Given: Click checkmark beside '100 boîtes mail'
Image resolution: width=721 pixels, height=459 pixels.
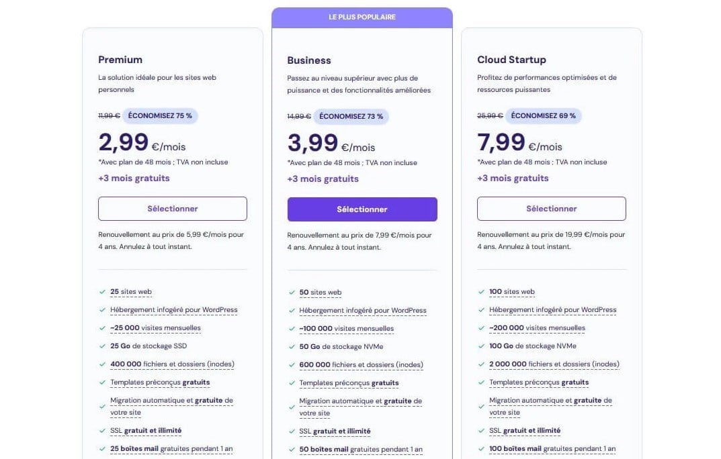Looking at the screenshot, I should coord(481,450).
